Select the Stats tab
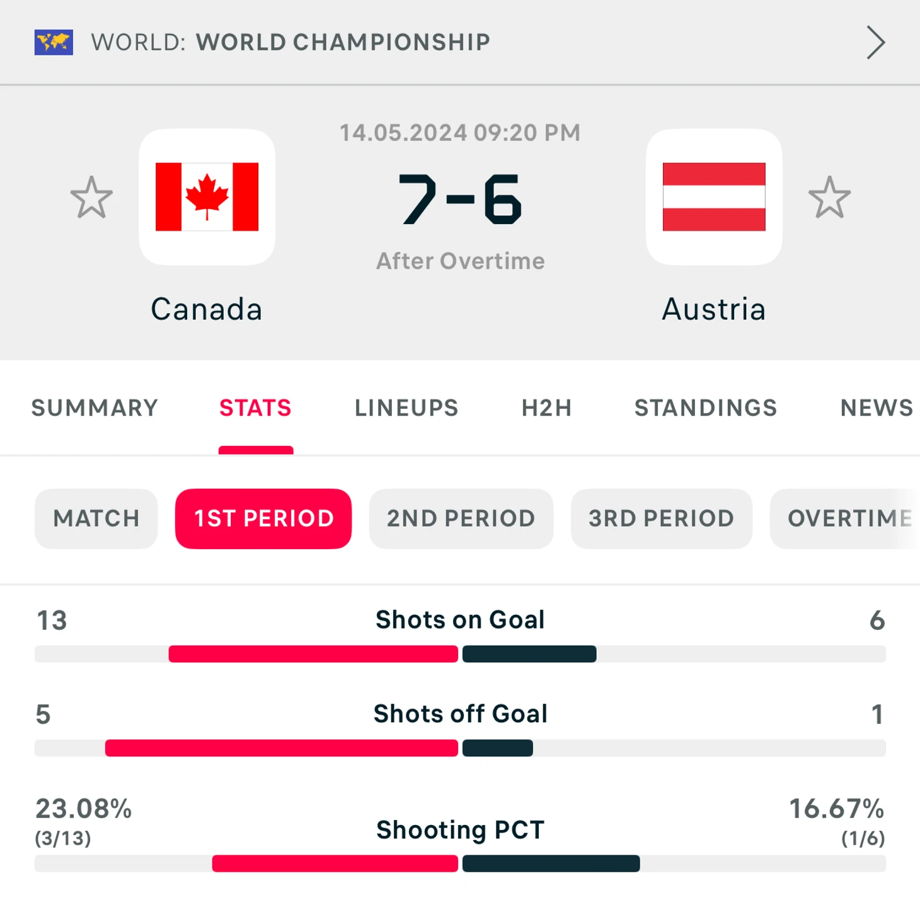This screenshot has height=900, width=920. [255, 408]
